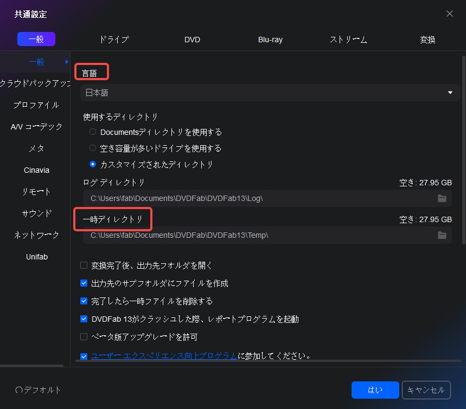Image resolution: width=466 pixels, height=409 pixels.
Task: Select 一般 in the left sidebar
Action: point(36,62)
